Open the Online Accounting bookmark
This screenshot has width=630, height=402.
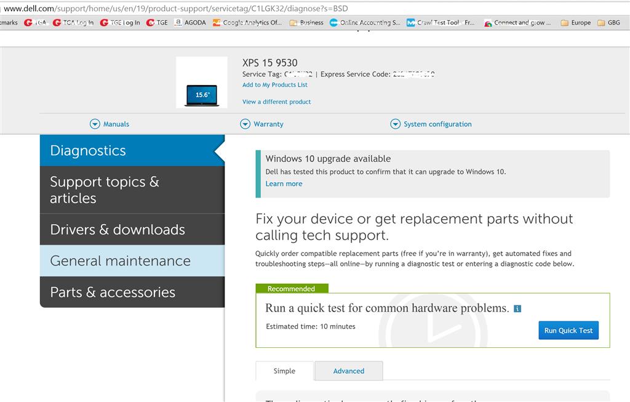[365, 23]
